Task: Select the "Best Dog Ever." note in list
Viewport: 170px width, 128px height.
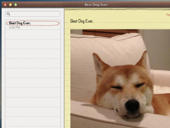Action: click(x=20, y=23)
